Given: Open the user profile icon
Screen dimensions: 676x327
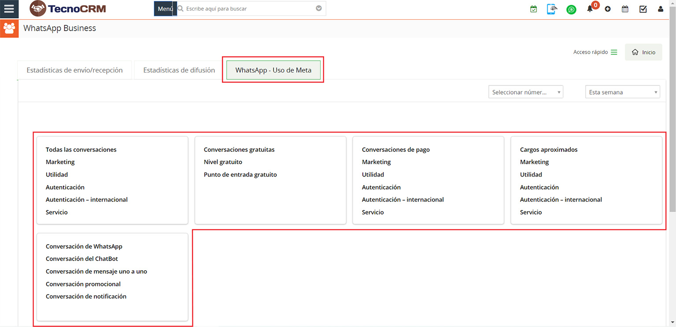Looking at the screenshot, I should [x=660, y=9].
